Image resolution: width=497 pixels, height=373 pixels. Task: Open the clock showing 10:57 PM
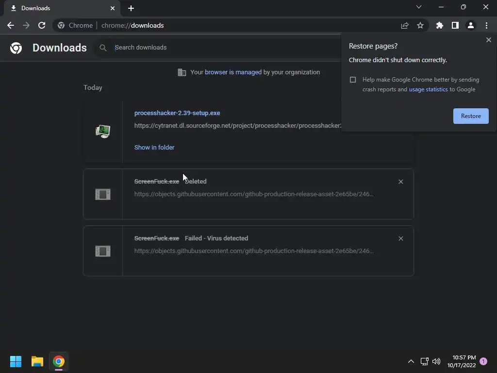462,361
